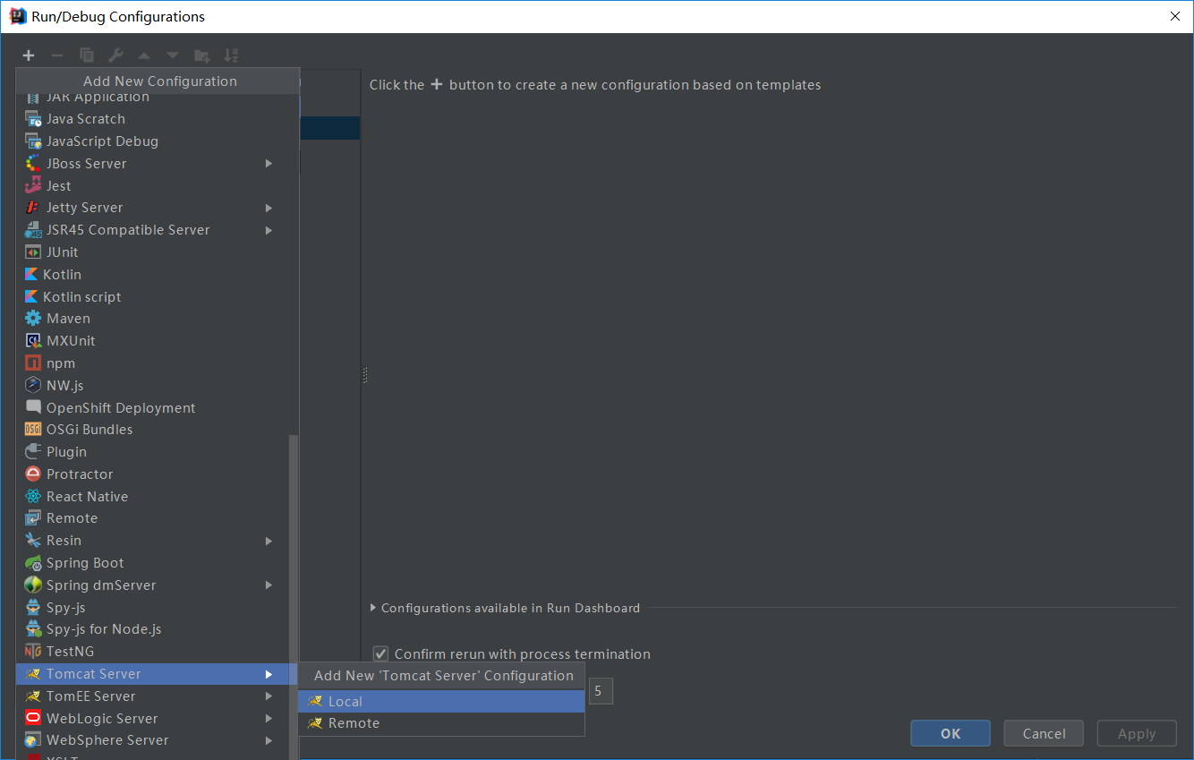The height and width of the screenshot is (760, 1194).
Task: Click the Plugin icon
Action: (x=33, y=452)
